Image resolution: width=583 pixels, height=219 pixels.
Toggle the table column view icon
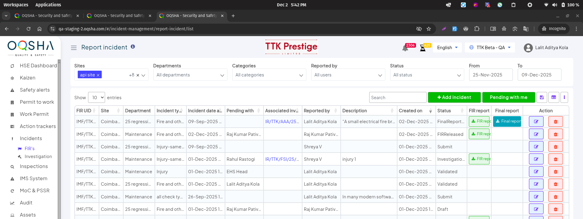pyautogui.click(x=554, y=97)
